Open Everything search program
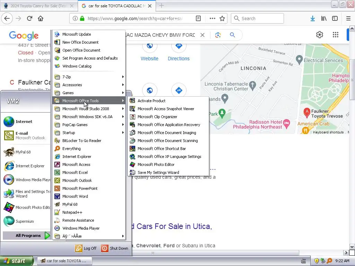The height and width of the screenshot is (266, 355). [89, 149]
